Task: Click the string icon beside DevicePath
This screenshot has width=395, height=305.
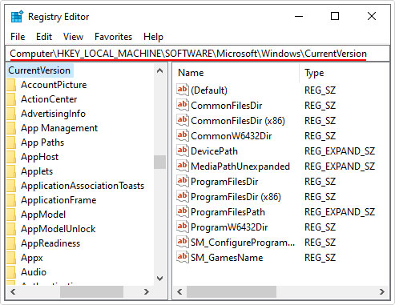Action: tap(183, 150)
